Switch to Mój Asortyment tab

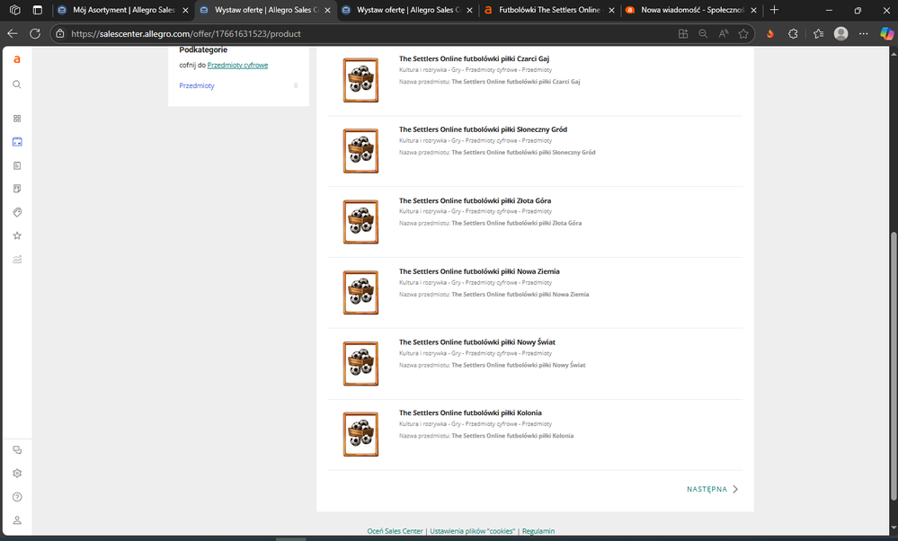click(x=123, y=10)
